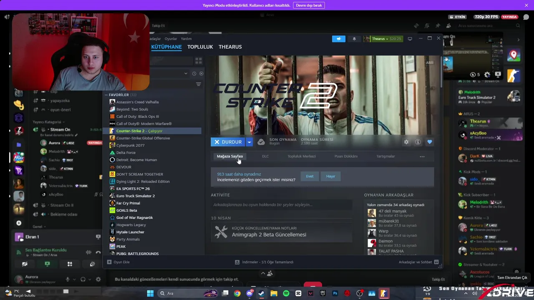Open Chrome from taskbar

(x=237, y=293)
